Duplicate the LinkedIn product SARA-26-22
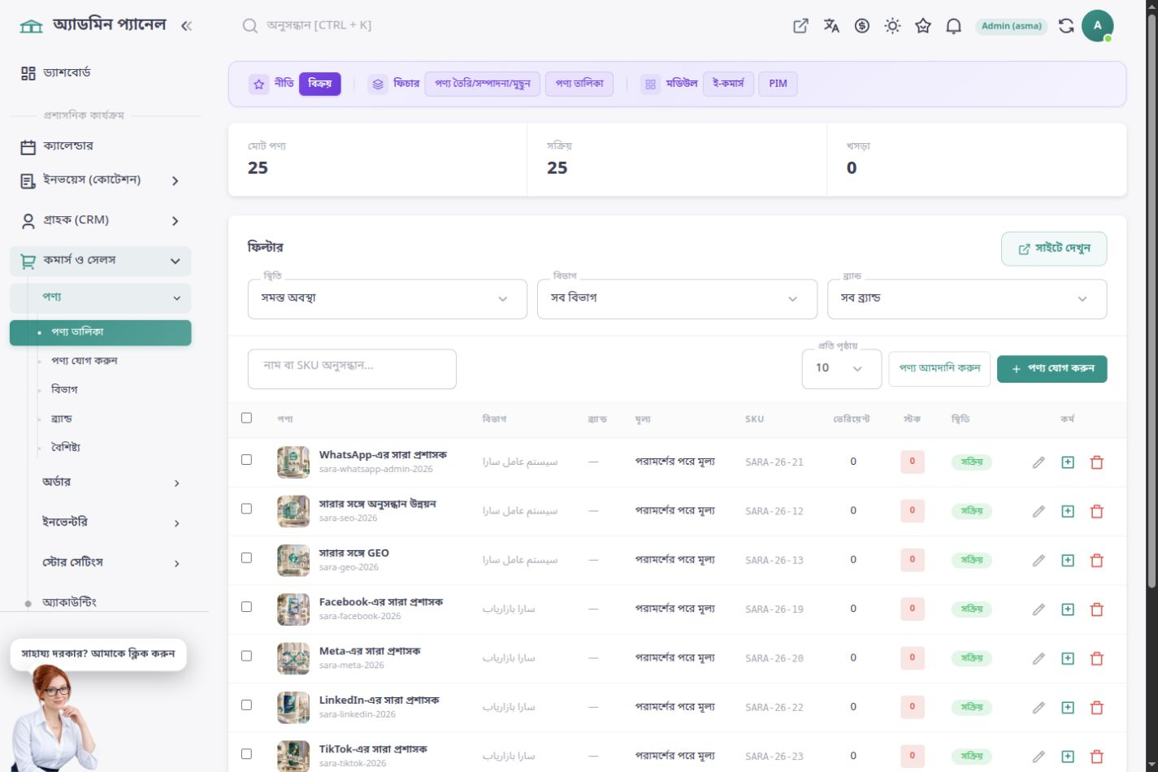Viewport: 1158px width, 772px height. coord(1068,707)
